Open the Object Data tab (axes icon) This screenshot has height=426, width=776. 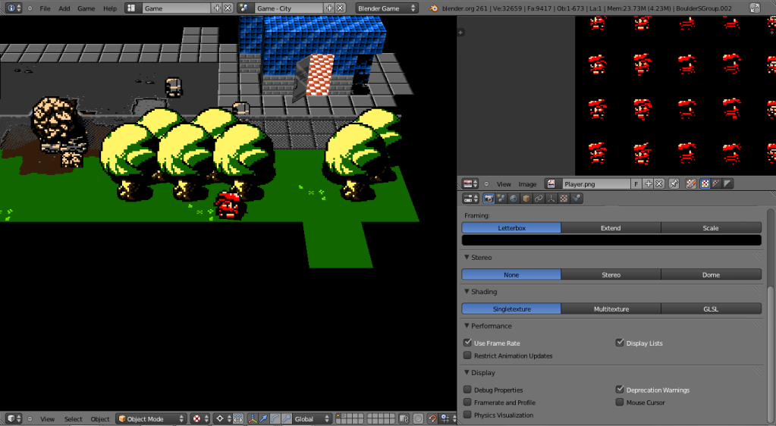[551, 199]
